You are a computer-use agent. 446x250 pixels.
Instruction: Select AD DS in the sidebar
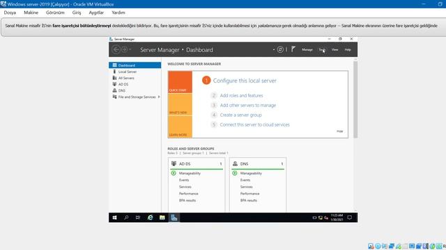click(x=134, y=84)
